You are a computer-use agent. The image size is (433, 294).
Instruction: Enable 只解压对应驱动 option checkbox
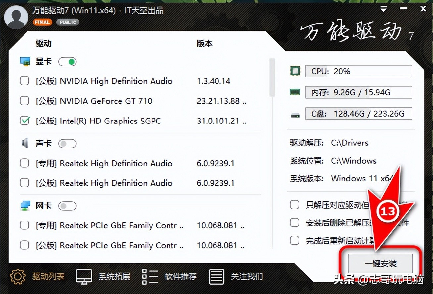click(295, 205)
